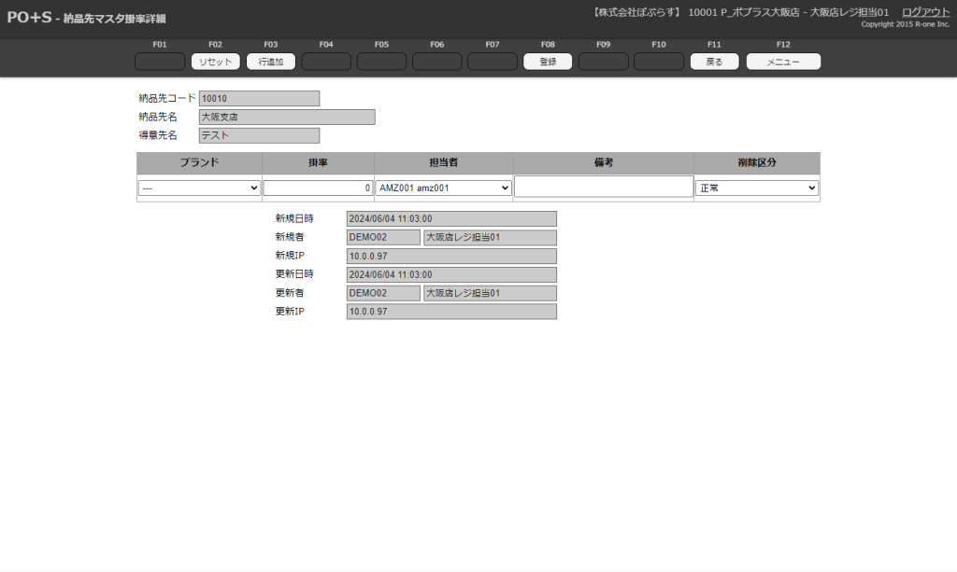The width and height of the screenshot is (957, 572).
Task: Click the empty F06 function button
Action: point(436,62)
